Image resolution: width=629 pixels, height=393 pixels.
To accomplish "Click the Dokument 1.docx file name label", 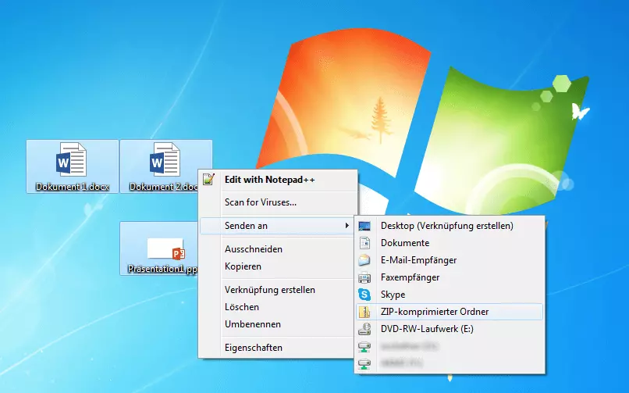I will (73, 187).
